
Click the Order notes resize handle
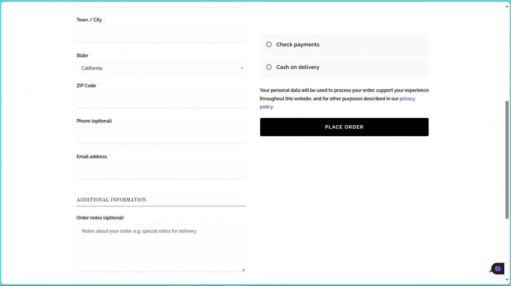(x=244, y=270)
